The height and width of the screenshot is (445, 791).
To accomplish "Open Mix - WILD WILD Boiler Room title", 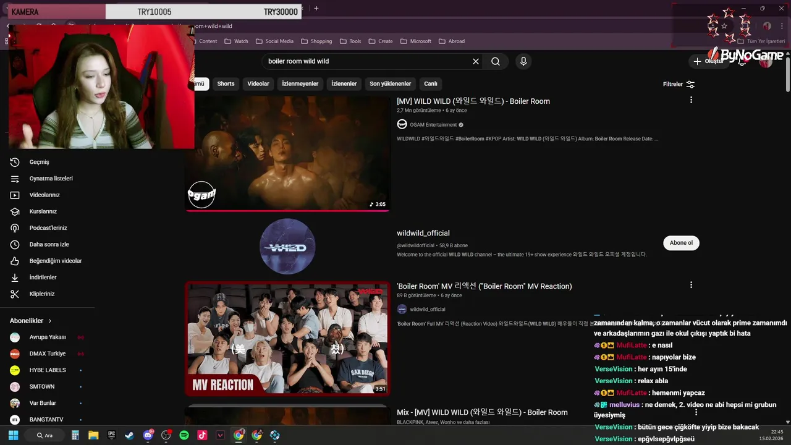I will click(482, 412).
